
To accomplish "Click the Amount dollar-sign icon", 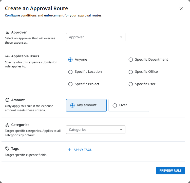I will [7, 100].
